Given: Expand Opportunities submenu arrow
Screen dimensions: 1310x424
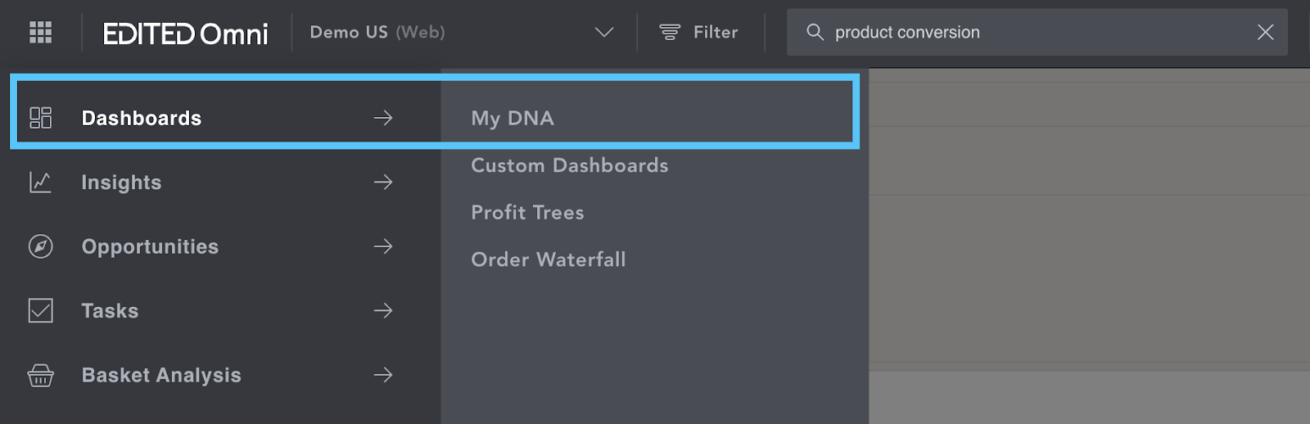Looking at the screenshot, I should pyautogui.click(x=383, y=246).
